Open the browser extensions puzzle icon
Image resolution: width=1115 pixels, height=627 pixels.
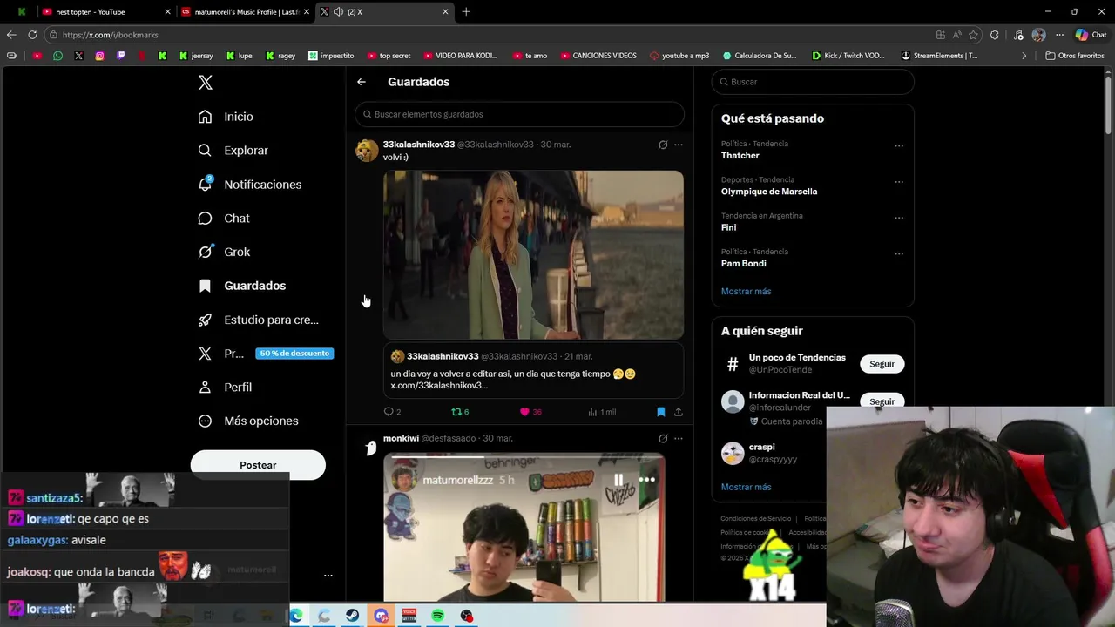pos(995,35)
